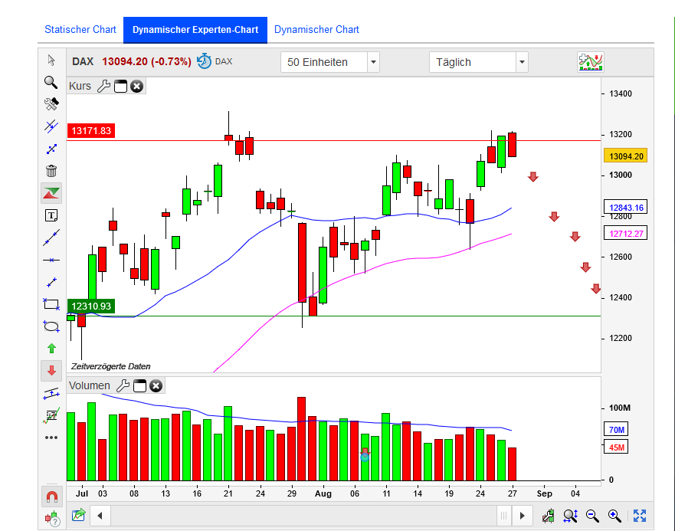
Task: Click the 70M volume average label
Action: [x=616, y=429]
